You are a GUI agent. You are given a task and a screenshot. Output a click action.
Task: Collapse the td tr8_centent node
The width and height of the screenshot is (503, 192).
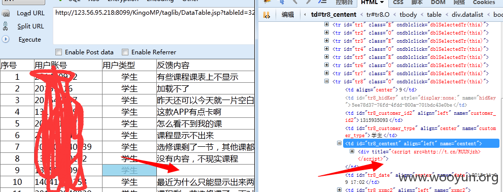(x=339, y=143)
